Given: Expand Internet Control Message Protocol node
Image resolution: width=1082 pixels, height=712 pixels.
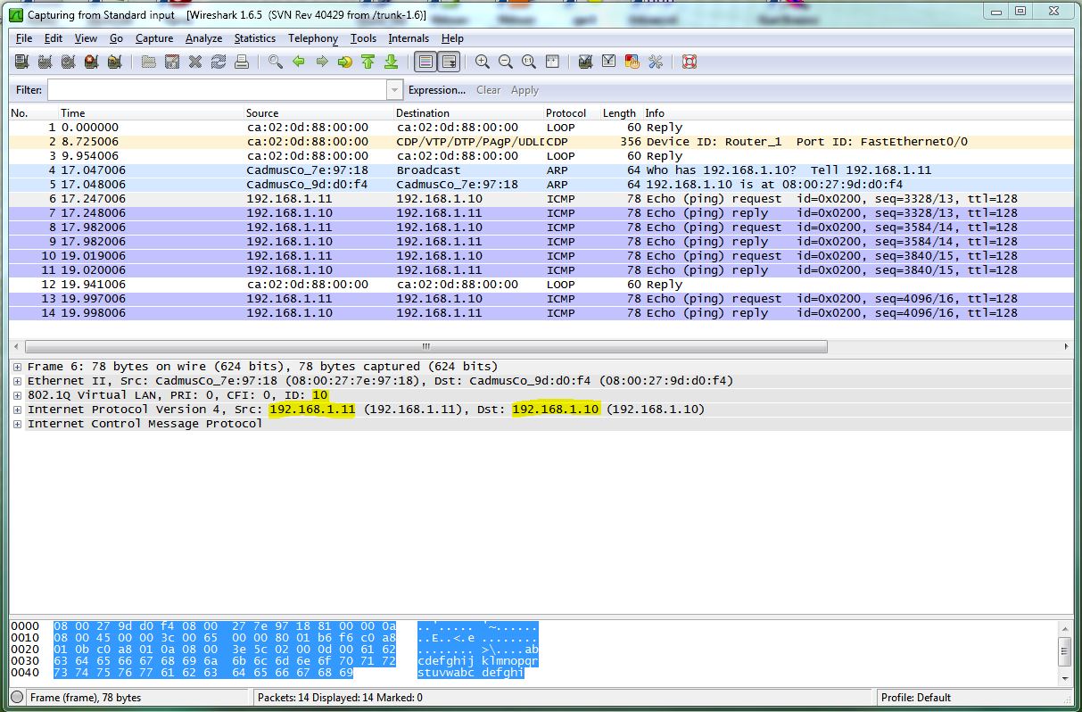Looking at the screenshot, I should click(18, 424).
